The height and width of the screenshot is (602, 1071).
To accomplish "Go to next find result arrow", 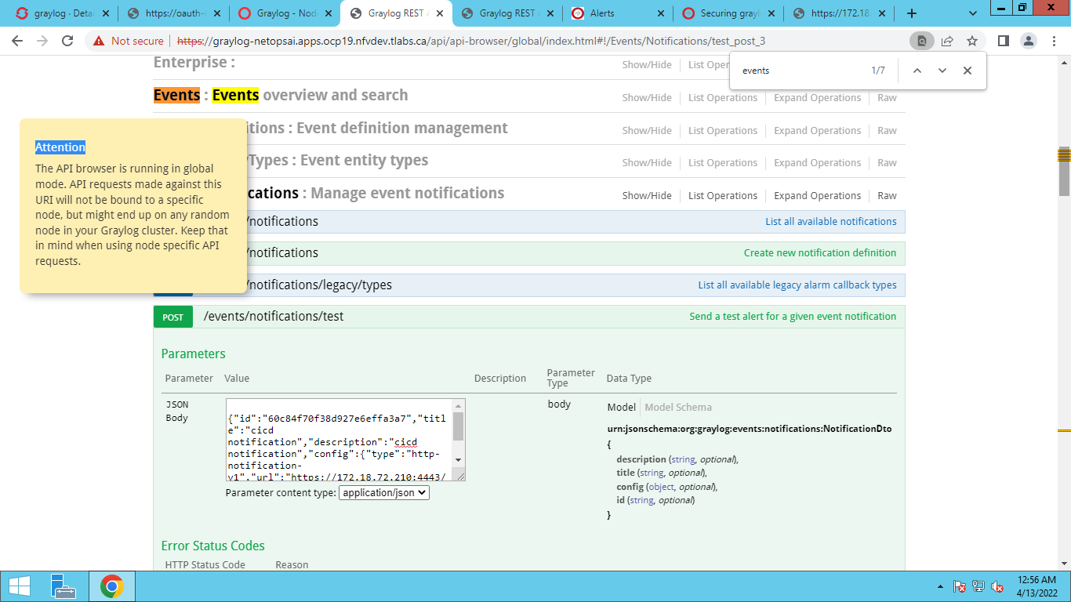I will pyautogui.click(x=942, y=71).
